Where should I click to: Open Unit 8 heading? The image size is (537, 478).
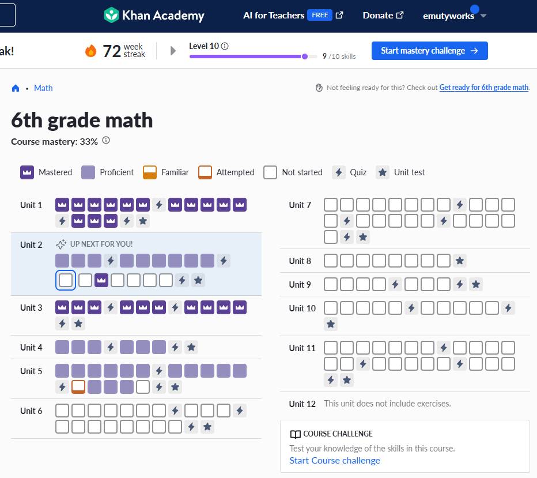point(300,261)
